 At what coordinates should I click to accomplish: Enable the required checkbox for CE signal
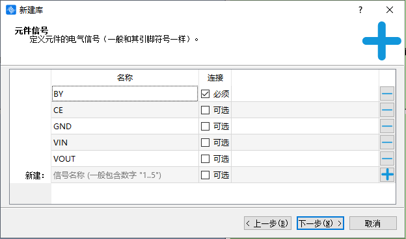(206, 110)
